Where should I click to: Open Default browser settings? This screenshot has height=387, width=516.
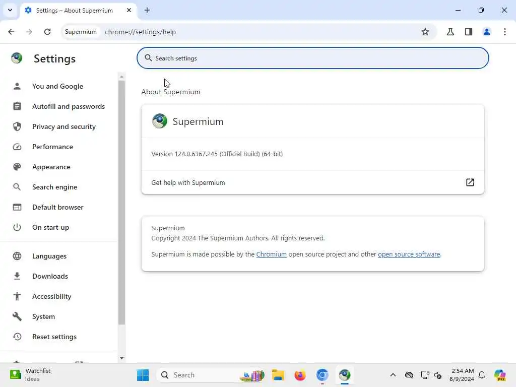[x=58, y=207]
